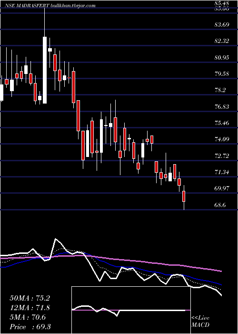Click the 50MA : 75.2 reading
This screenshot has width=238, height=334.
click(30, 298)
